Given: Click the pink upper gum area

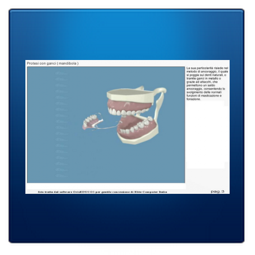Looking at the screenshot, I should click(x=129, y=104).
